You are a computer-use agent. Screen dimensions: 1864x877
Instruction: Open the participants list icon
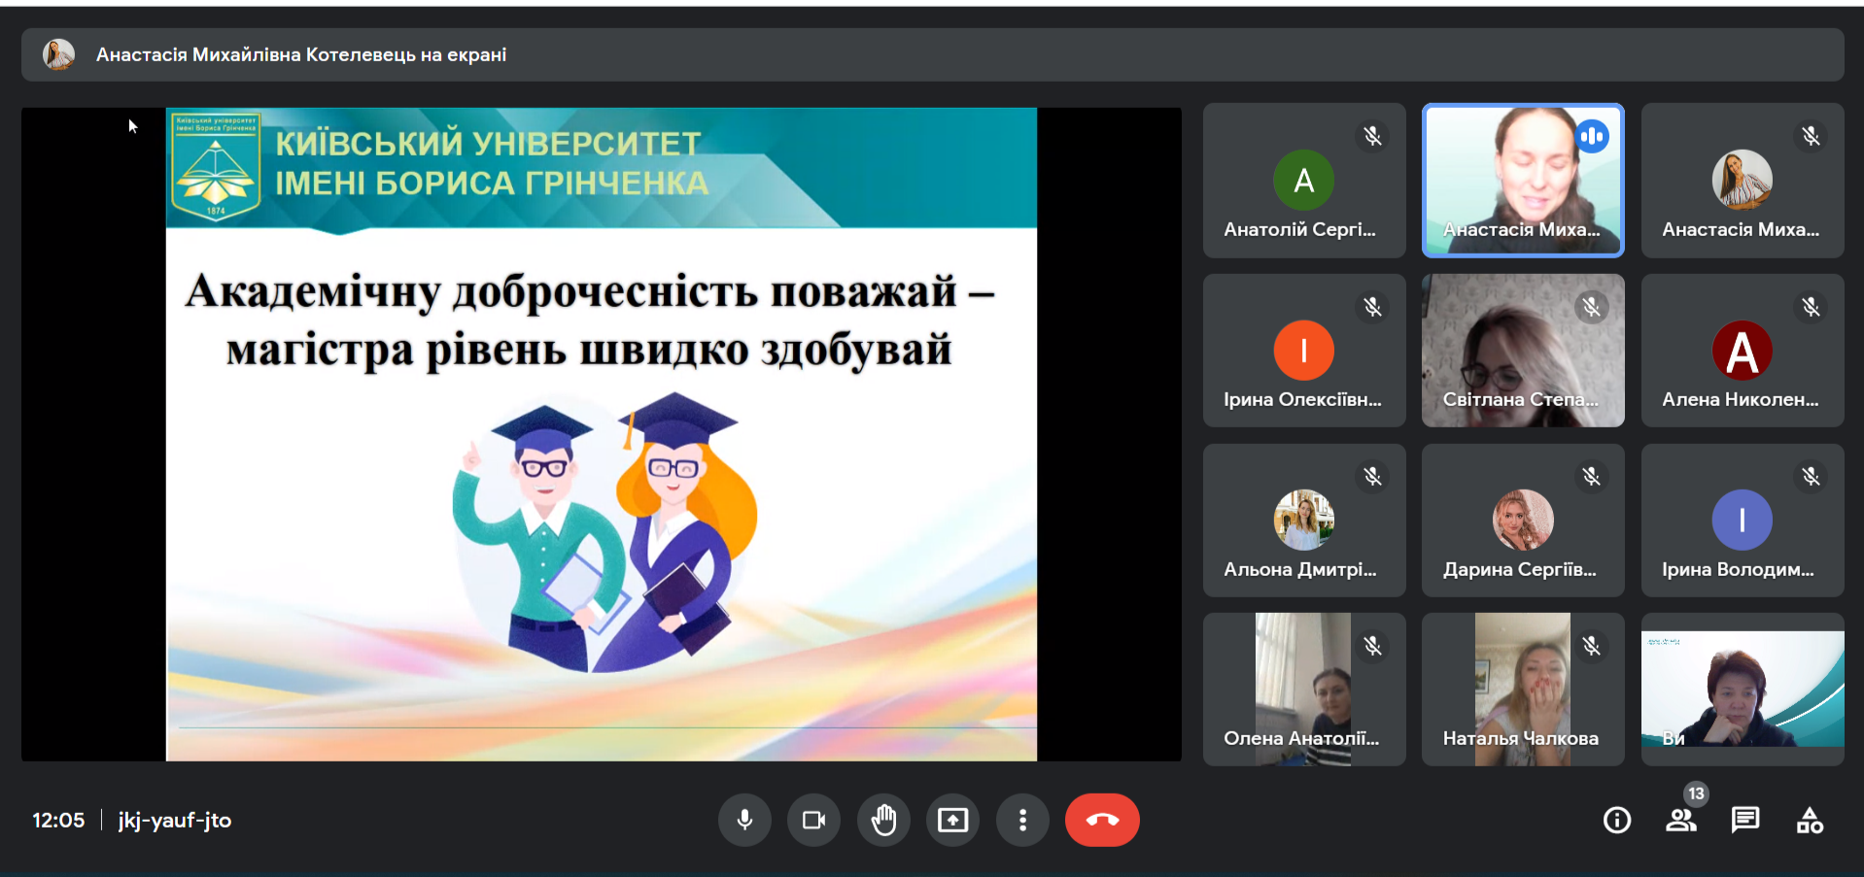1681,822
